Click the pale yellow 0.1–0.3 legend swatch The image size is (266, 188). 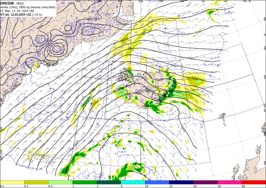pyautogui.click(x=12, y=182)
